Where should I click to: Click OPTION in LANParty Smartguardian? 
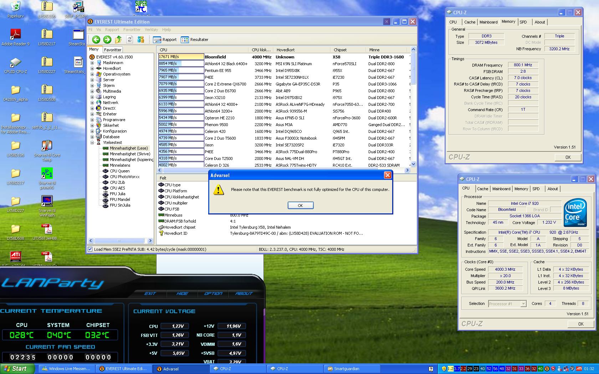213,294
